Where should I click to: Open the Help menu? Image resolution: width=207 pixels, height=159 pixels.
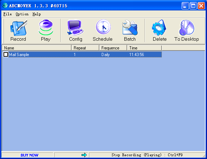(x=36, y=14)
